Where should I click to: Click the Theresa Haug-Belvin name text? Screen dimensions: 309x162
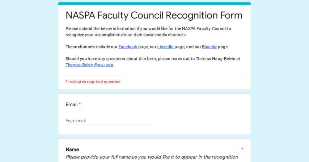coord(218,59)
